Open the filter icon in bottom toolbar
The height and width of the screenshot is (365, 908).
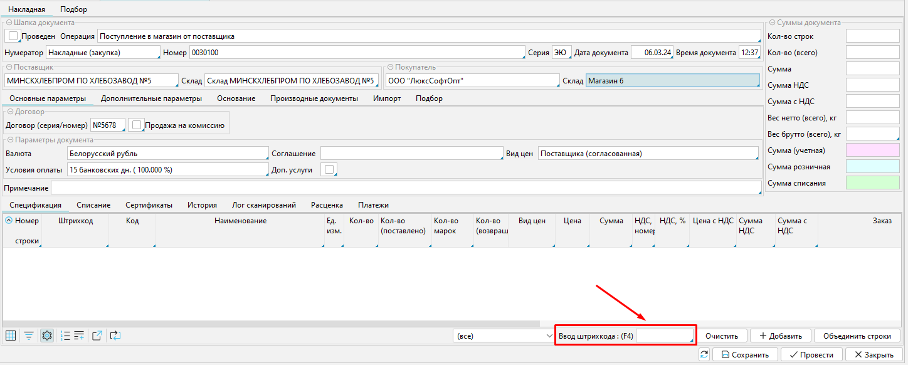pyautogui.click(x=29, y=336)
